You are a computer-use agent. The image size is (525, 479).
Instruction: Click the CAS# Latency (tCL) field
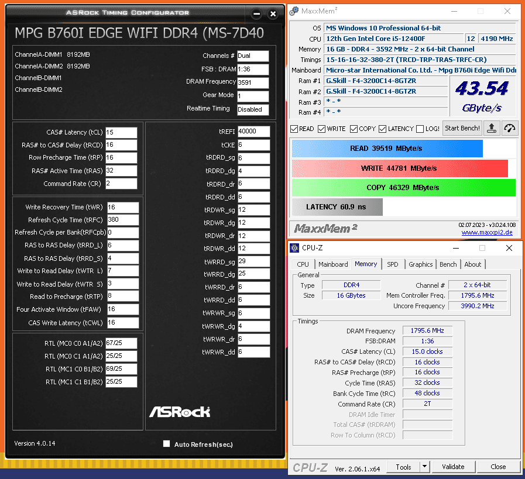[x=121, y=132]
